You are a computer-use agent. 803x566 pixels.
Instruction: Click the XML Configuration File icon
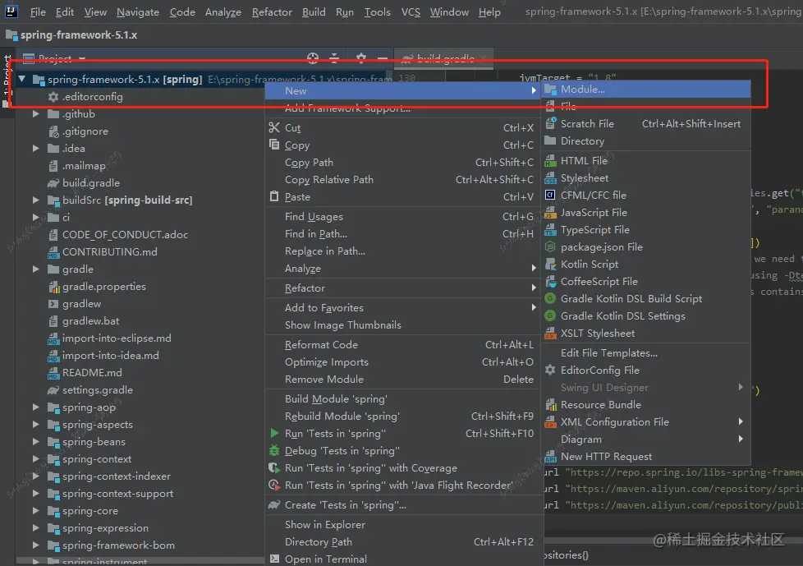[551, 422]
